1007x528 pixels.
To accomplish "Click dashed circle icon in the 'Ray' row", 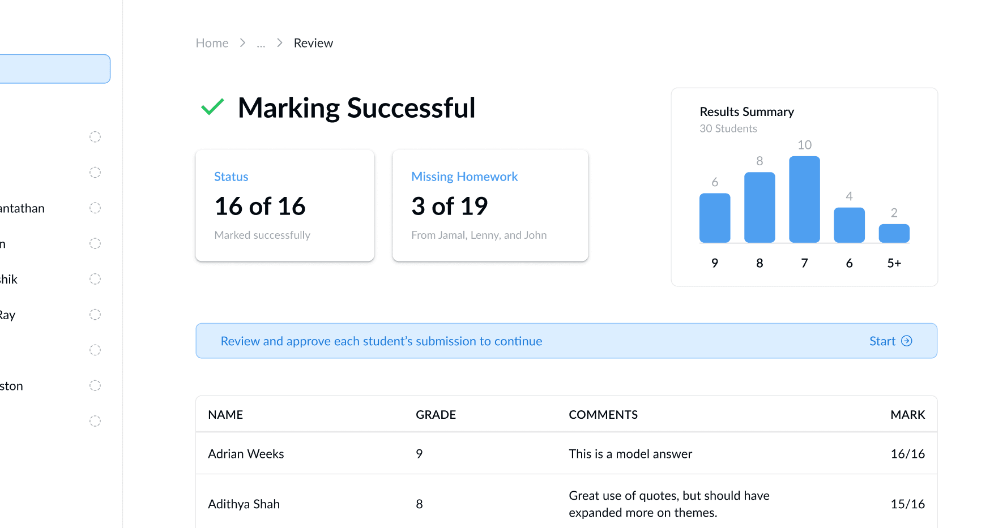I will (95, 315).
